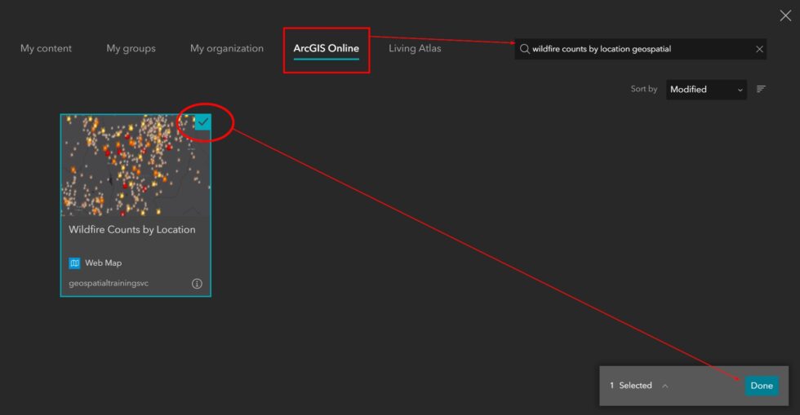Image resolution: width=800 pixels, height=415 pixels.
Task: Click owner name geospatialtrainingsvc
Action: [x=109, y=284]
